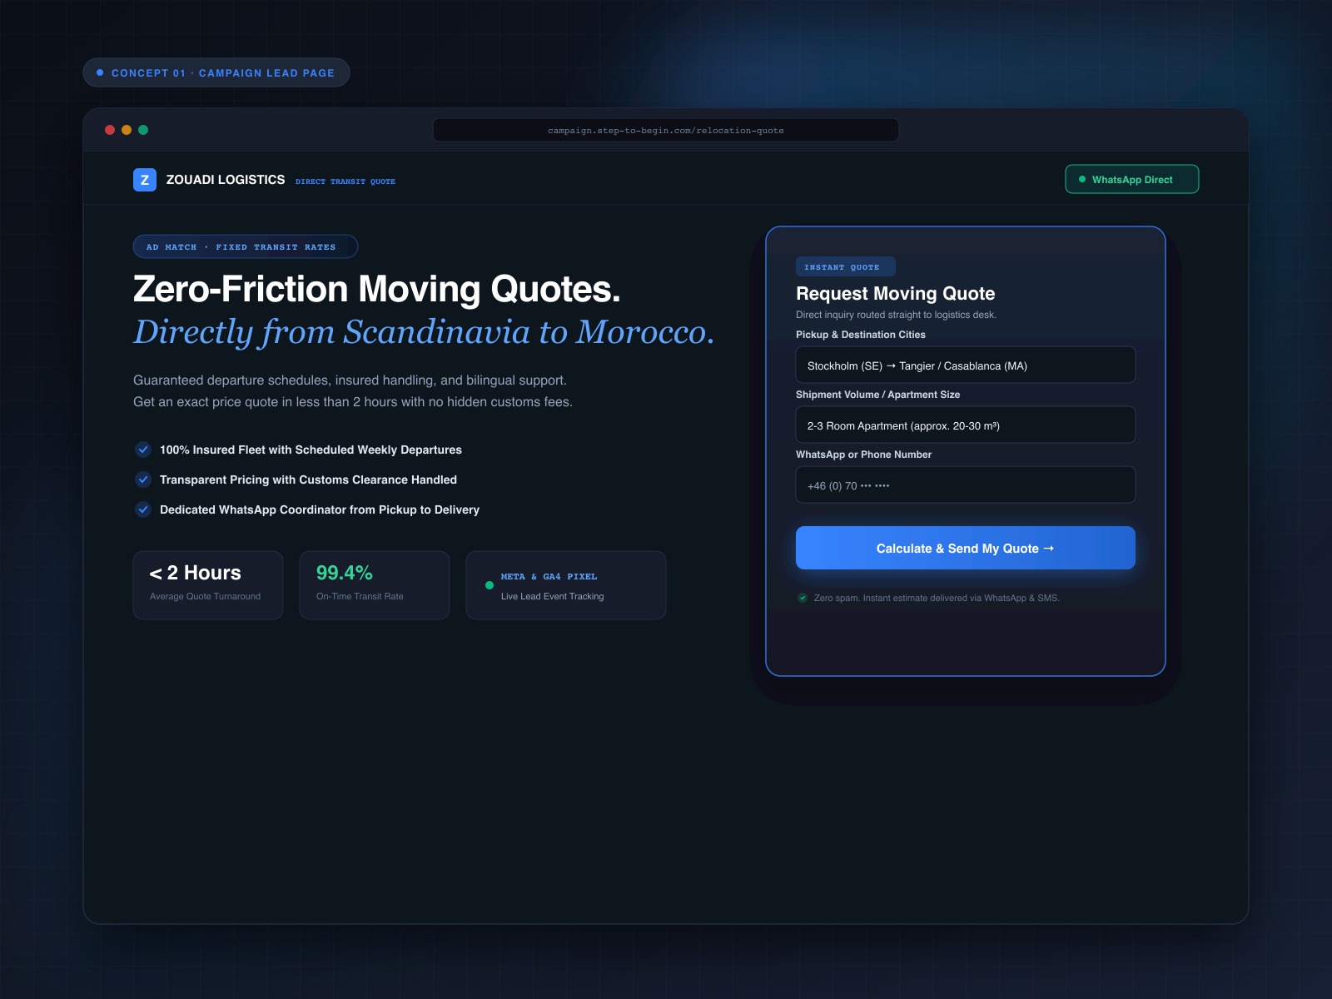This screenshot has height=999, width=1332.
Task: Open the WhatsApp Direct button
Action: click(1132, 179)
